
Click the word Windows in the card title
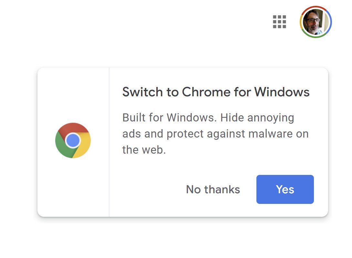pos(282,92)
